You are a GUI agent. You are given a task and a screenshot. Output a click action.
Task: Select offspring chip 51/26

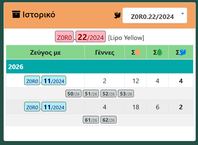click(91, 94)
